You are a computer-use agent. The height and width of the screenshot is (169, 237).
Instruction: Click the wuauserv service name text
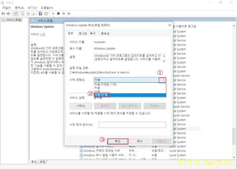coord(100,42)
